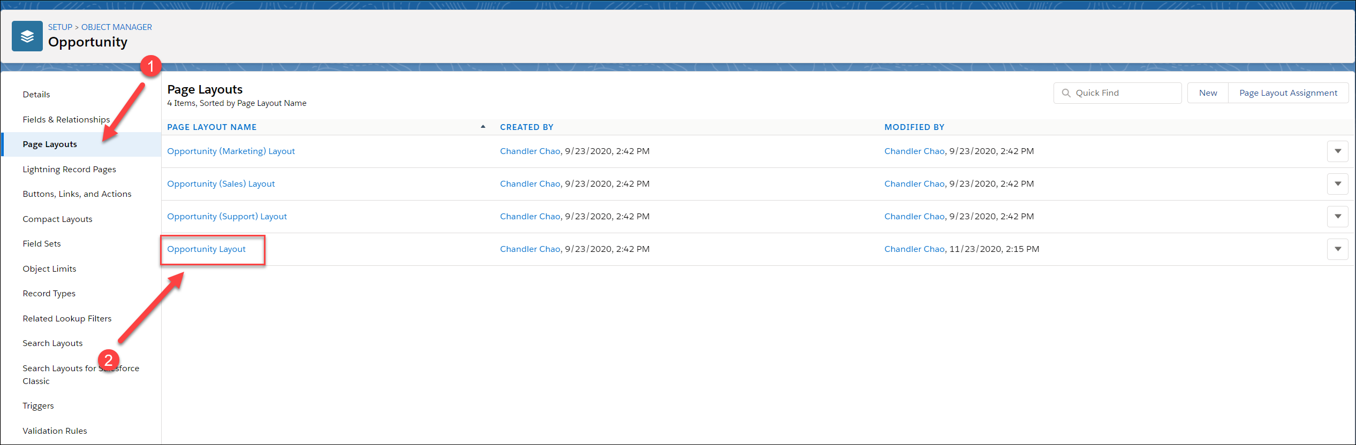Open the Opportunity (Sales) Layout row dropdown
The image size is (1356, 445).
1337,184
